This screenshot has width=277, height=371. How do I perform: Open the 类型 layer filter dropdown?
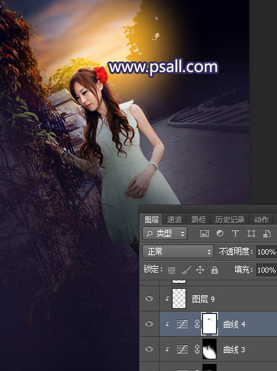click(x=165, y=234)
